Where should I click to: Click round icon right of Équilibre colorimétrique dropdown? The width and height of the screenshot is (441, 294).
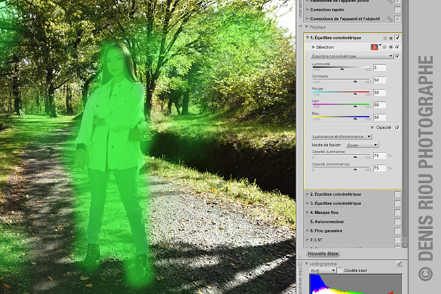[397, 56]
